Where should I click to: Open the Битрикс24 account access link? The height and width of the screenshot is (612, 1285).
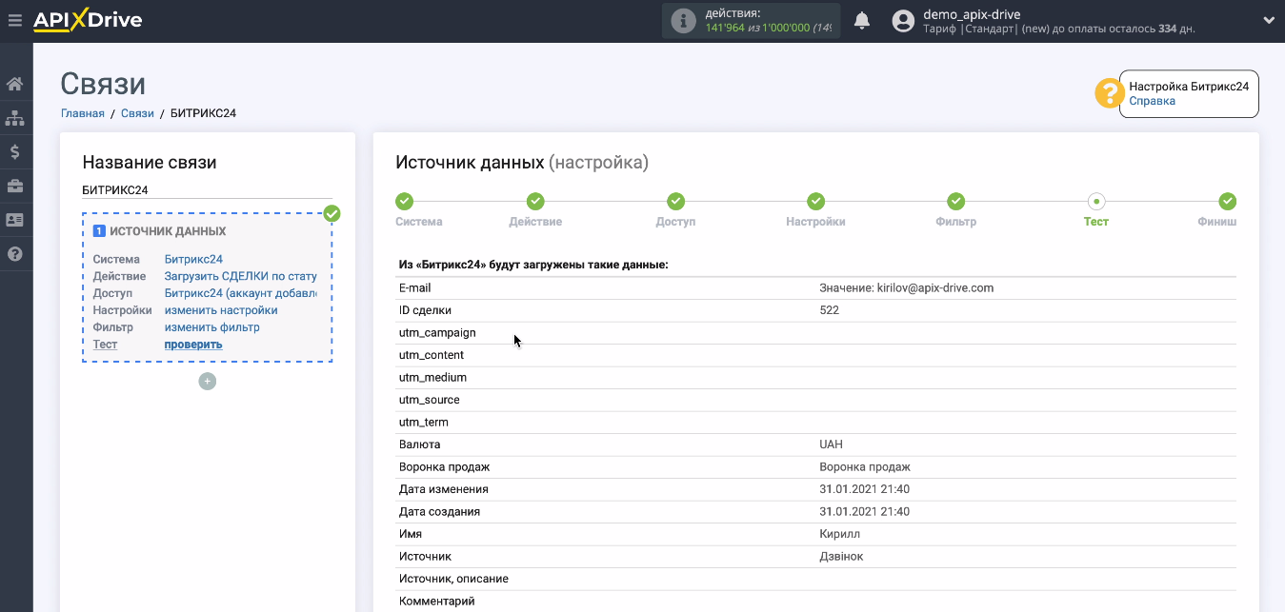pyautogui.click(x=241, y=293)
